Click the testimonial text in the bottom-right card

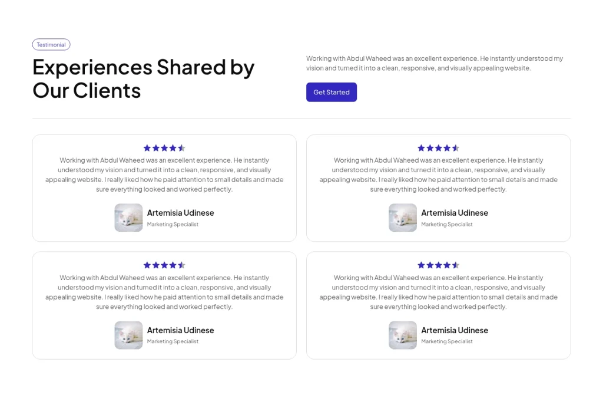[438, 292]
